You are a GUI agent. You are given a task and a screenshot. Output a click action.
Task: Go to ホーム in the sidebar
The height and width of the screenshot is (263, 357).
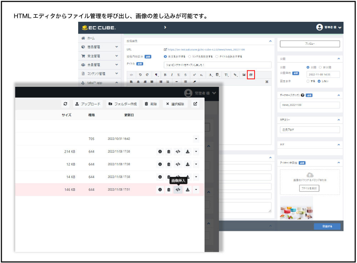[91, 38]
